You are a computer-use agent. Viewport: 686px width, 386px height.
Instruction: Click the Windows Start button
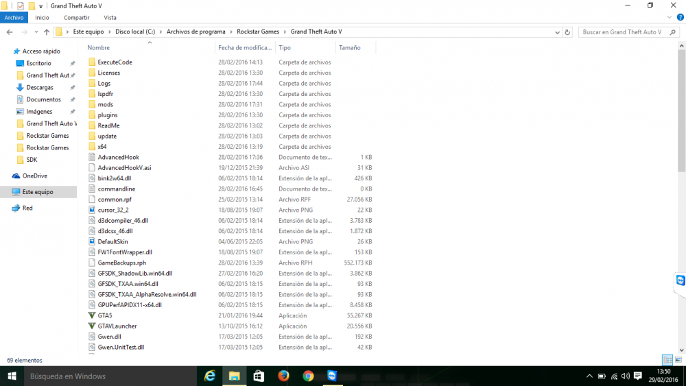[x=12, y=376]
